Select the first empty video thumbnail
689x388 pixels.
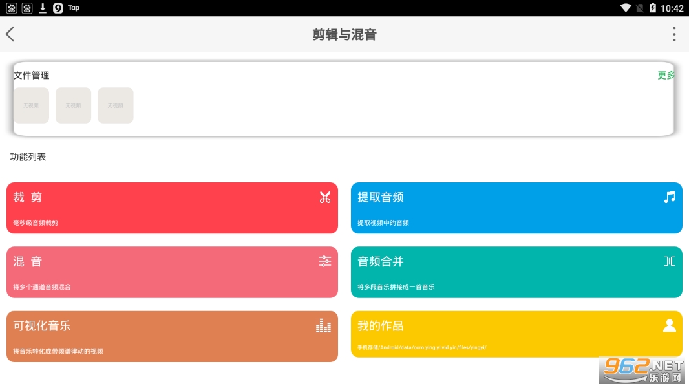[31, 105]
